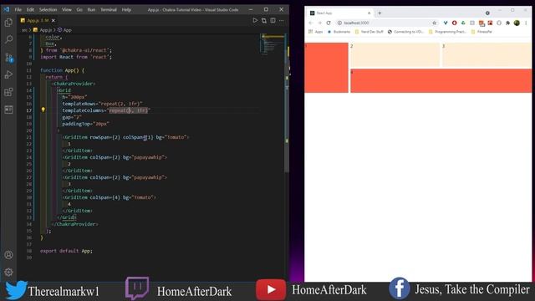Click the ChakraProvider opening tag
The image size is (535, 301).
pyautogui.click(x=74, y=84)
